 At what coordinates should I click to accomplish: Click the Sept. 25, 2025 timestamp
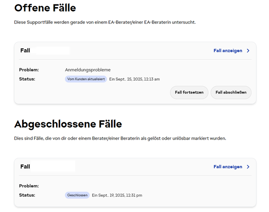tap(134, 79)
